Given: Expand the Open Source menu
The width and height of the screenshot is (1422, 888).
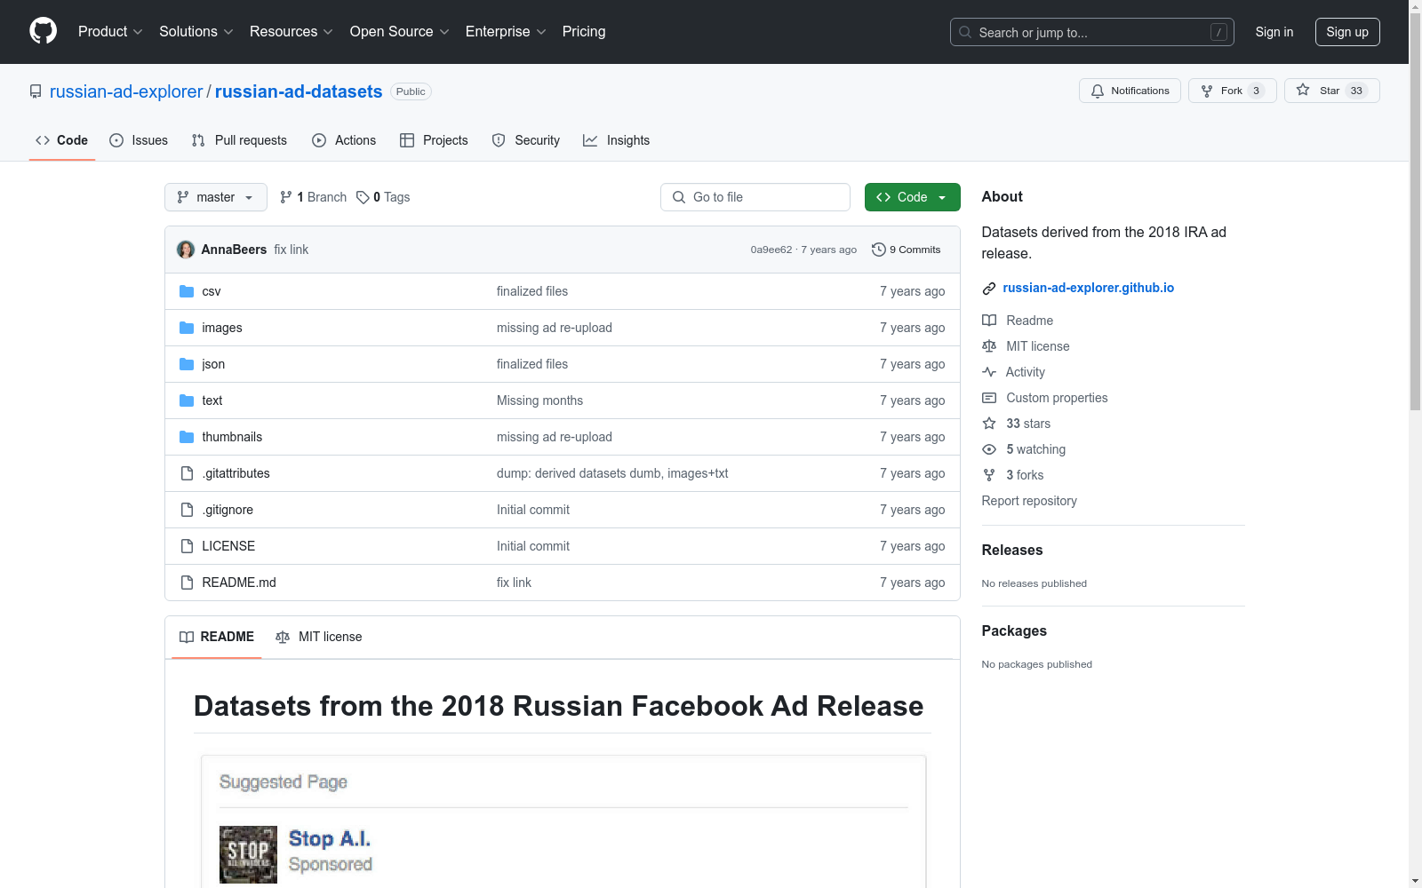Looking at the screenshot, I should pyautogui.click(x=400, y=32).
